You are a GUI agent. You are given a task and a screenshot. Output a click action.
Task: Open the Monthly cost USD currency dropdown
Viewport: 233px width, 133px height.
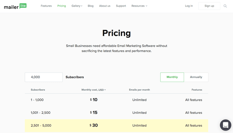click(x=94, y=90)
